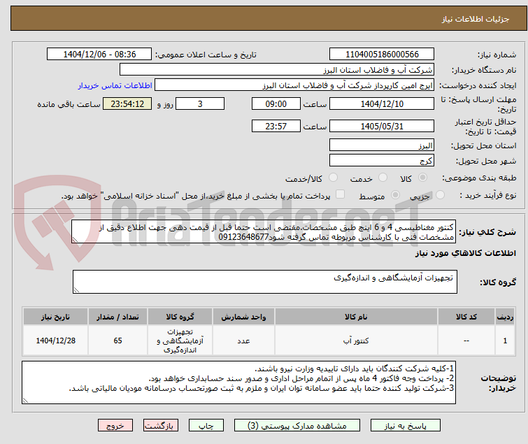Choose the جزیی purchase type radio
This screenshot has width=528, height=444.
click(x=440, y=195)
